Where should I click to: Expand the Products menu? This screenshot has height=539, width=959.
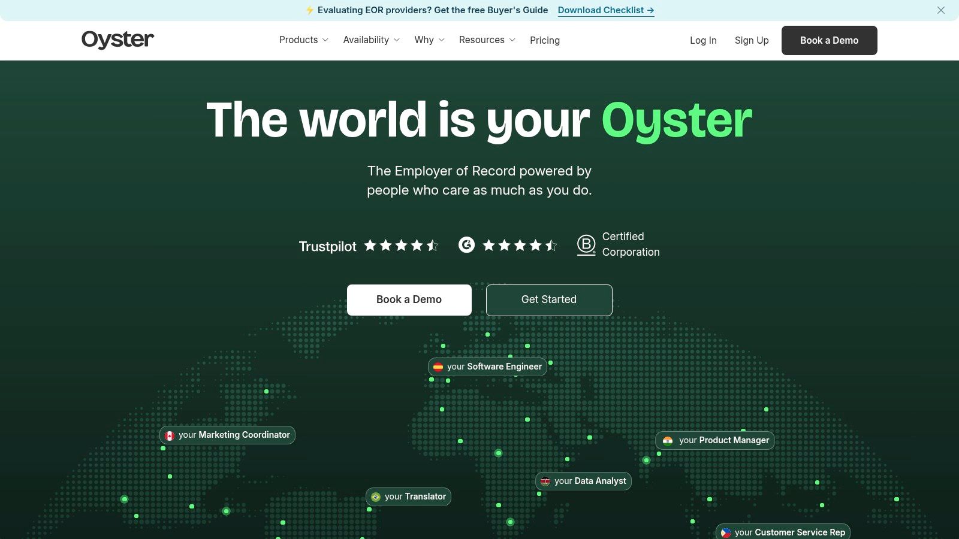click(x=304, y=40)
